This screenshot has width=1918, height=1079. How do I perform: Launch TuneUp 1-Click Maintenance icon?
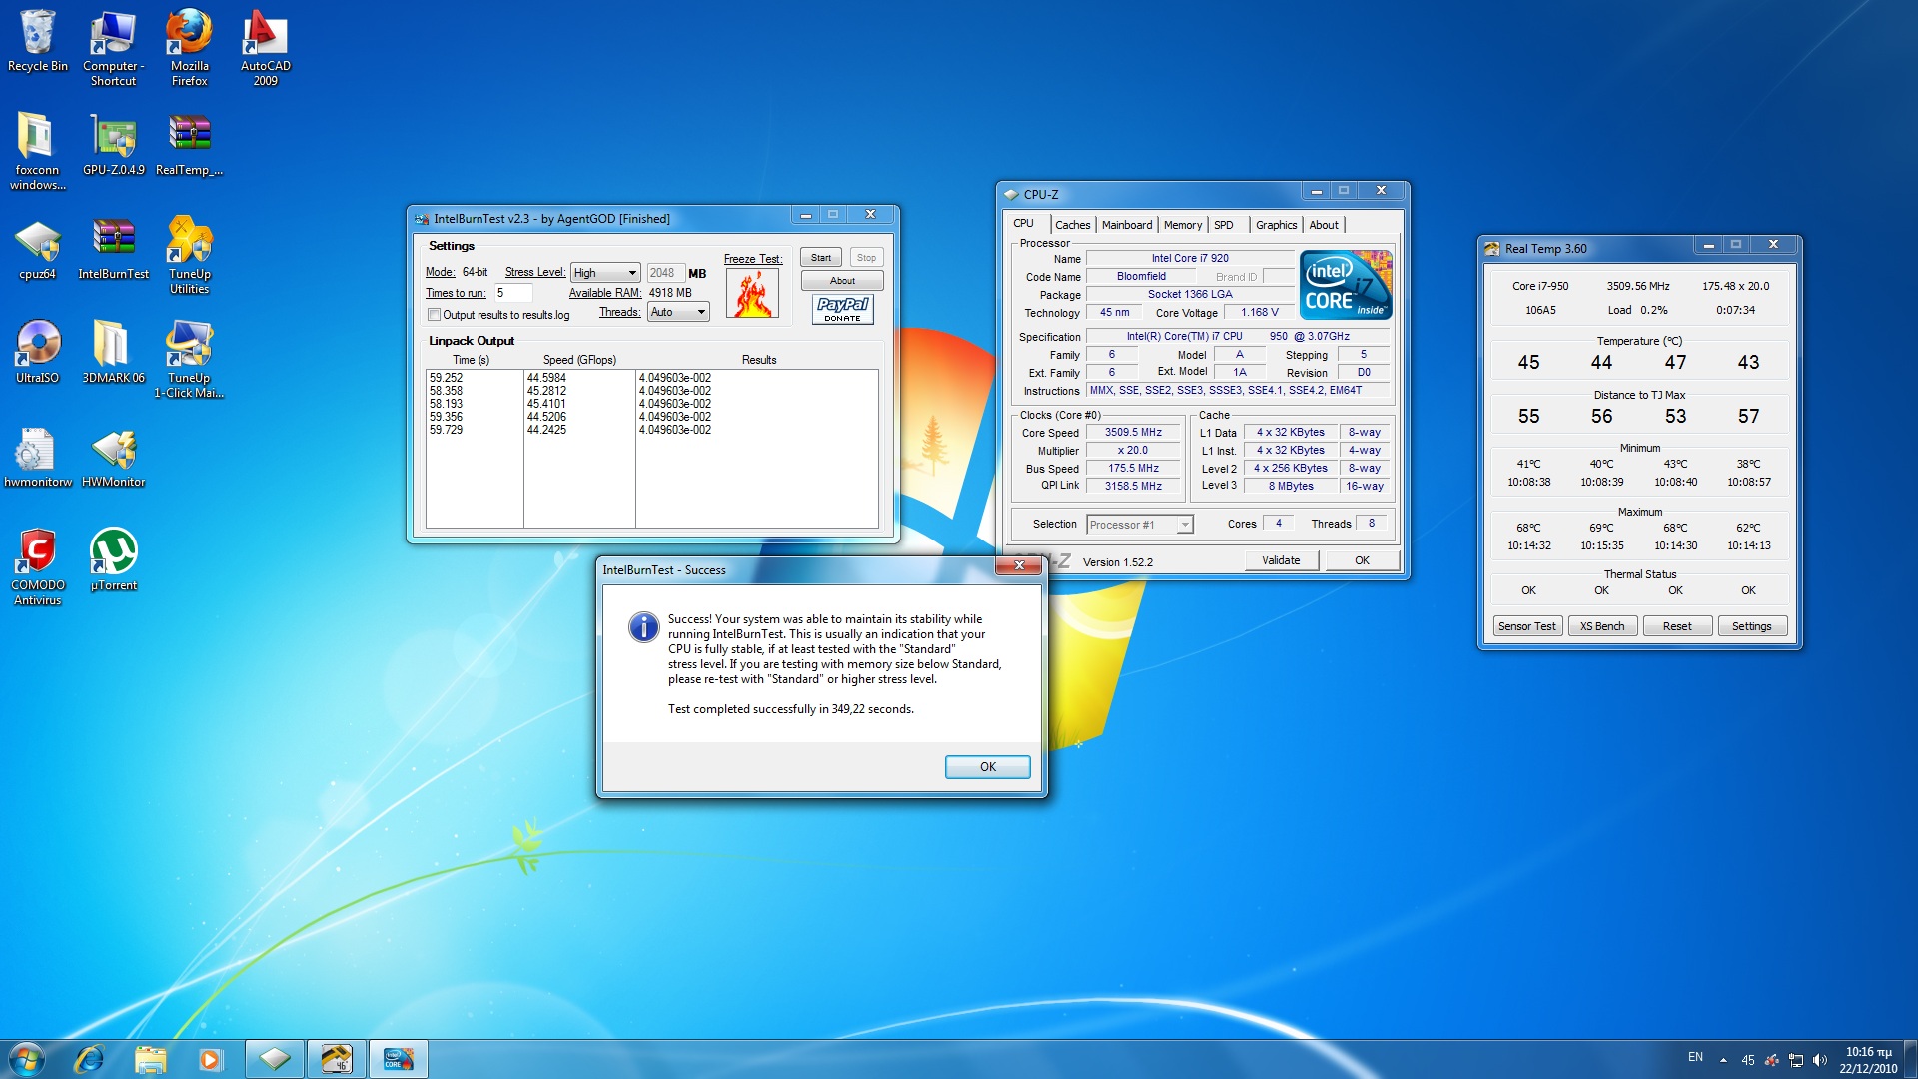pos(189,359)
